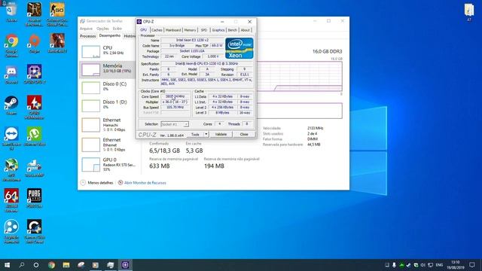Switch to CPU-Z taskbar button

[x=125, y=265]
